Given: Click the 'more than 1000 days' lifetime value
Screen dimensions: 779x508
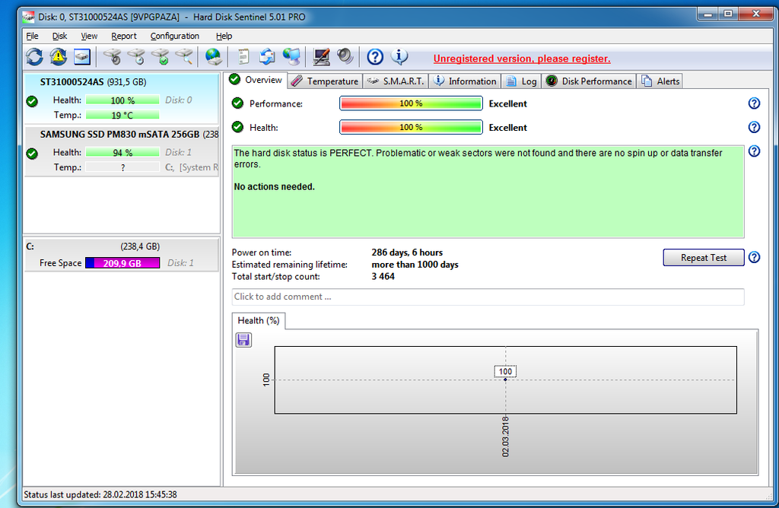Looking at the screenshot, I should 415,264.
